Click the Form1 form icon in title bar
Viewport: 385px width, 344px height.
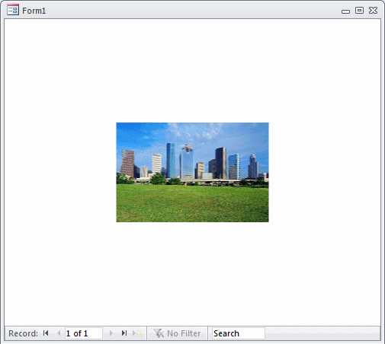(13, 10)
